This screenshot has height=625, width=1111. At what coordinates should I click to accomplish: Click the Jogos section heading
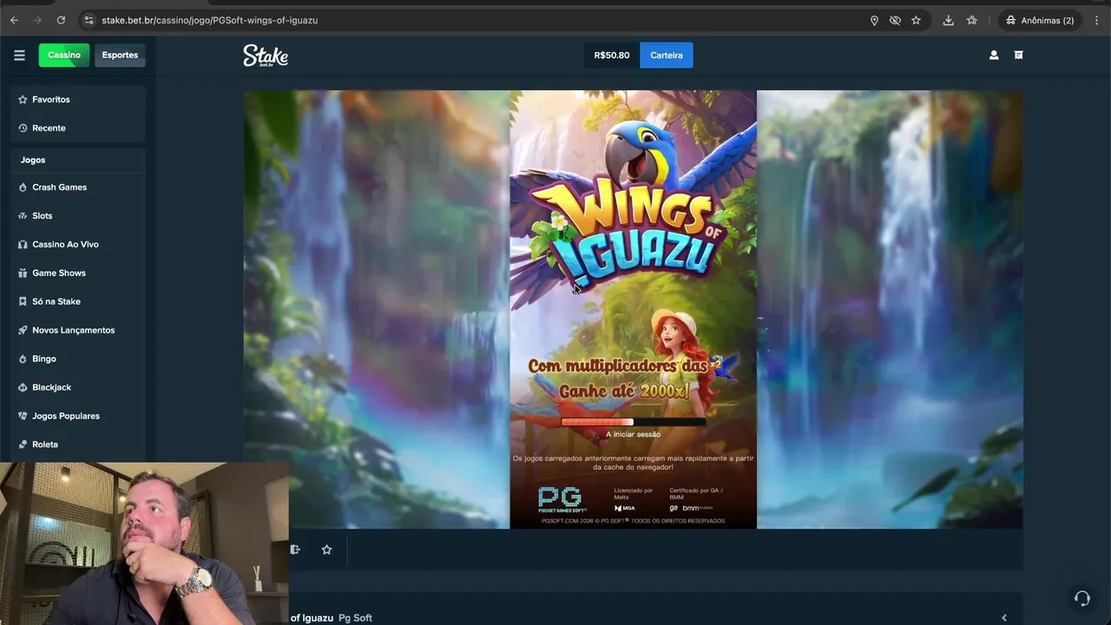click(x=33, y=160)
